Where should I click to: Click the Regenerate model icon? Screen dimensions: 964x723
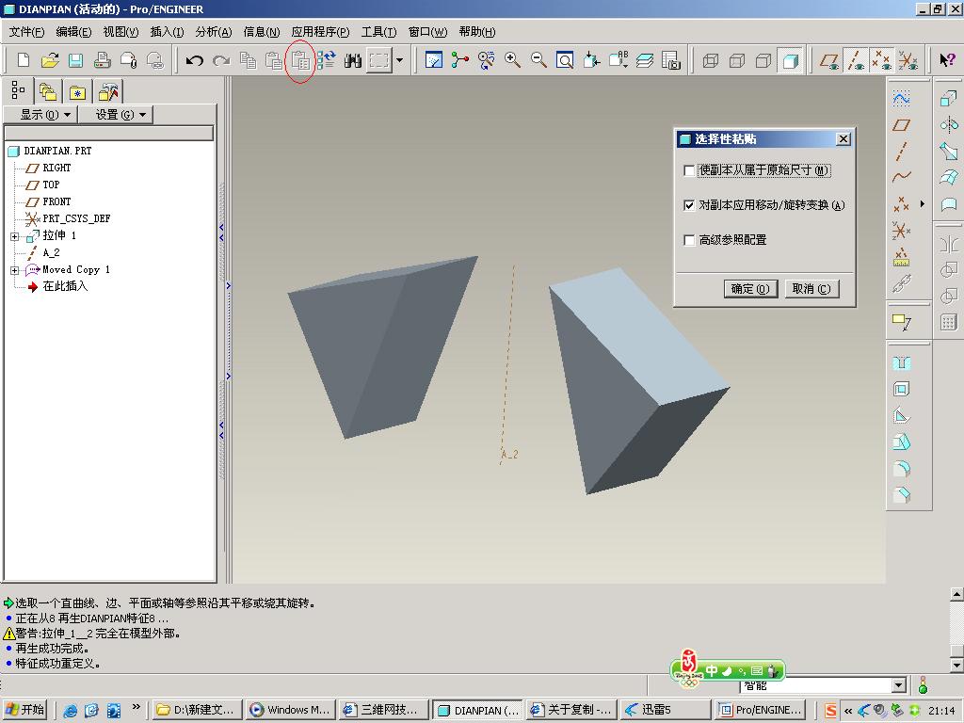tap(327, 60)
